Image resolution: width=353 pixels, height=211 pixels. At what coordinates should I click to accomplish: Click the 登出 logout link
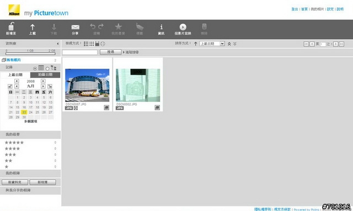click(x=295, y=9)
